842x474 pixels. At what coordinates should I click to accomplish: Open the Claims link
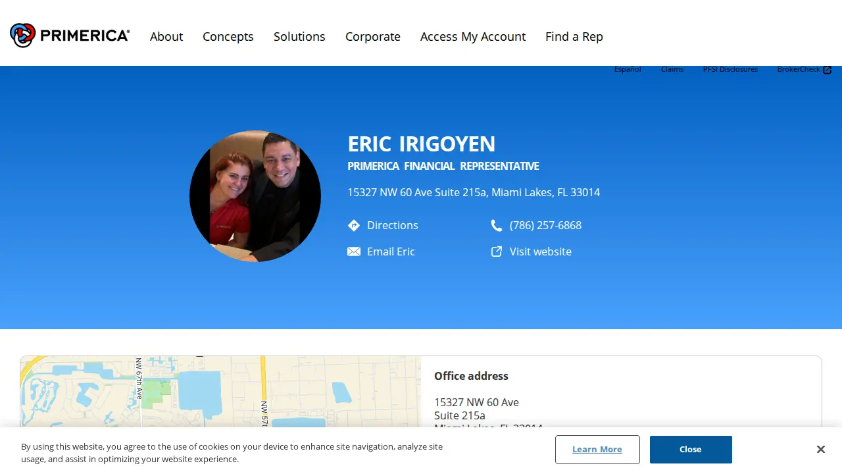pos(672,69)
